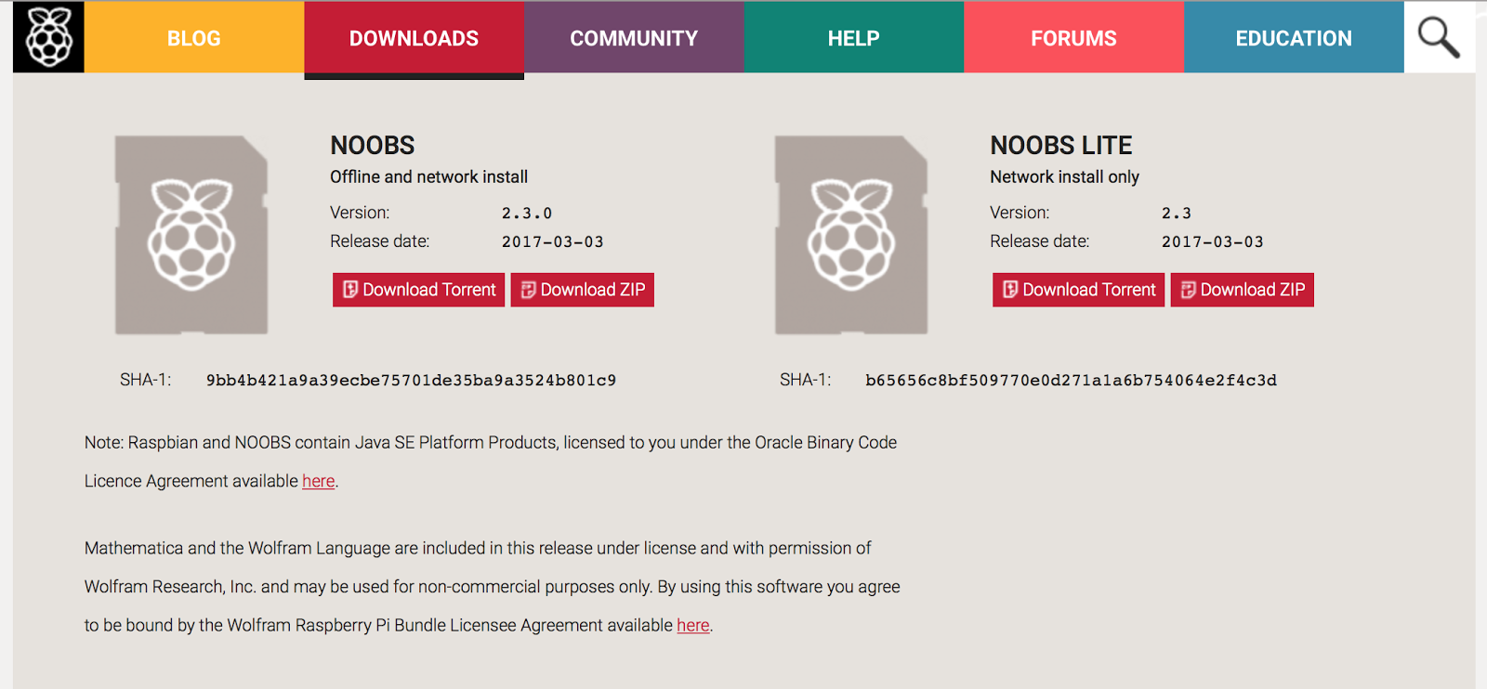The image size is (1487, 689).
Task: Open the HELP navigation tab
Action: pyautogui.click(x=854, y=38)
